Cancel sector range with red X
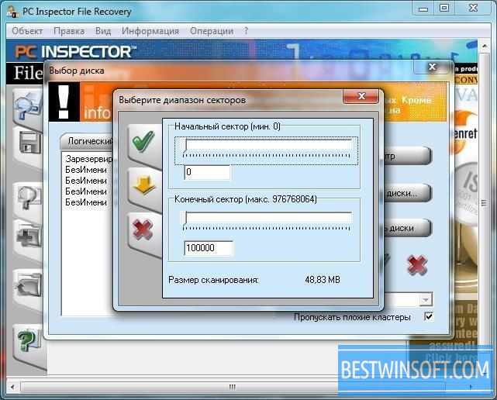Screen dimensions: 497x400 [143, 230]
